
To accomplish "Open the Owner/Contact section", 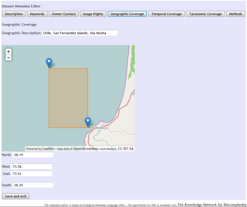I will 64,14.
